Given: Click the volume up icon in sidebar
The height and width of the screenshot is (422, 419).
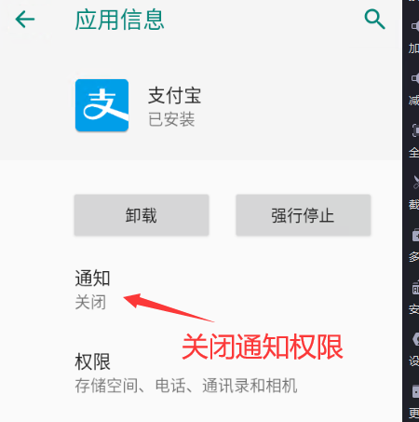Looking at the screenshot, I should tap(415, 26).
